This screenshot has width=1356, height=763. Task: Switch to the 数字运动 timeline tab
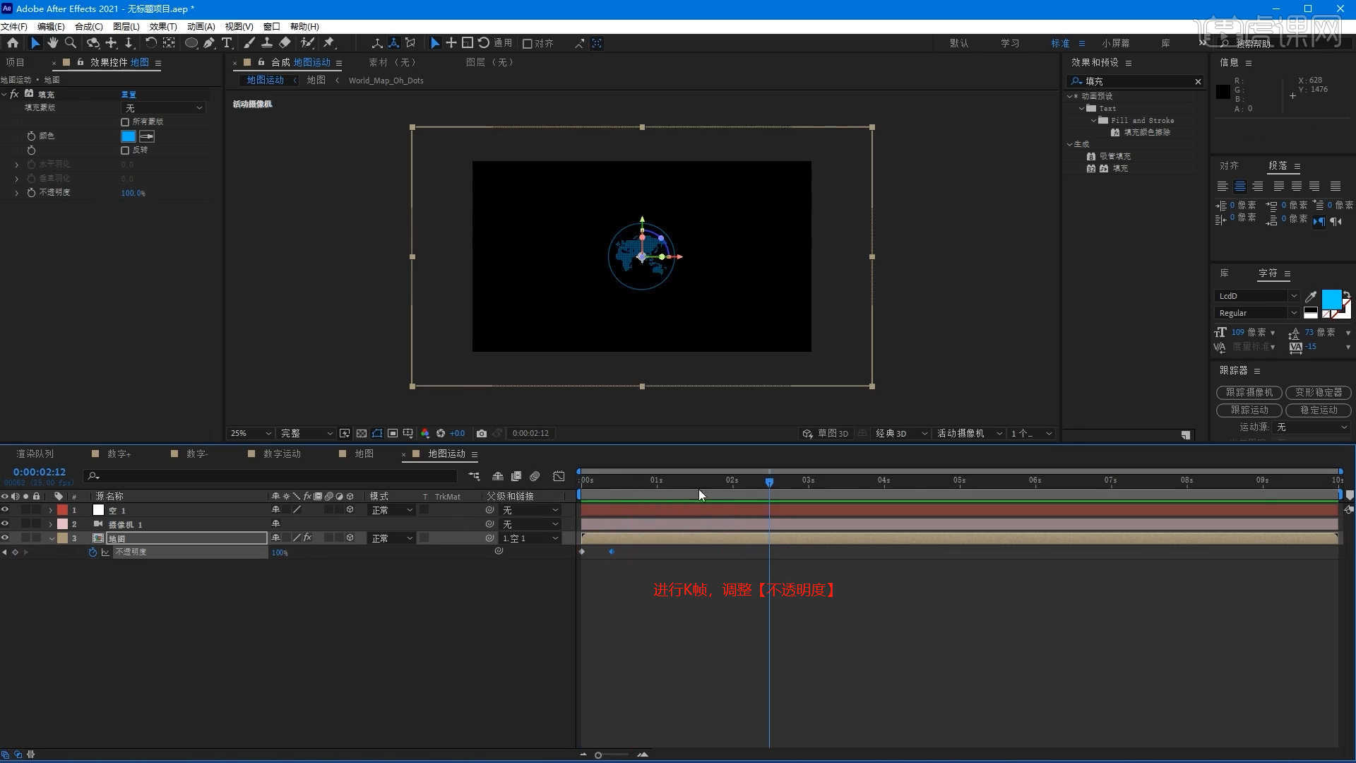click(x=281, y=454)
